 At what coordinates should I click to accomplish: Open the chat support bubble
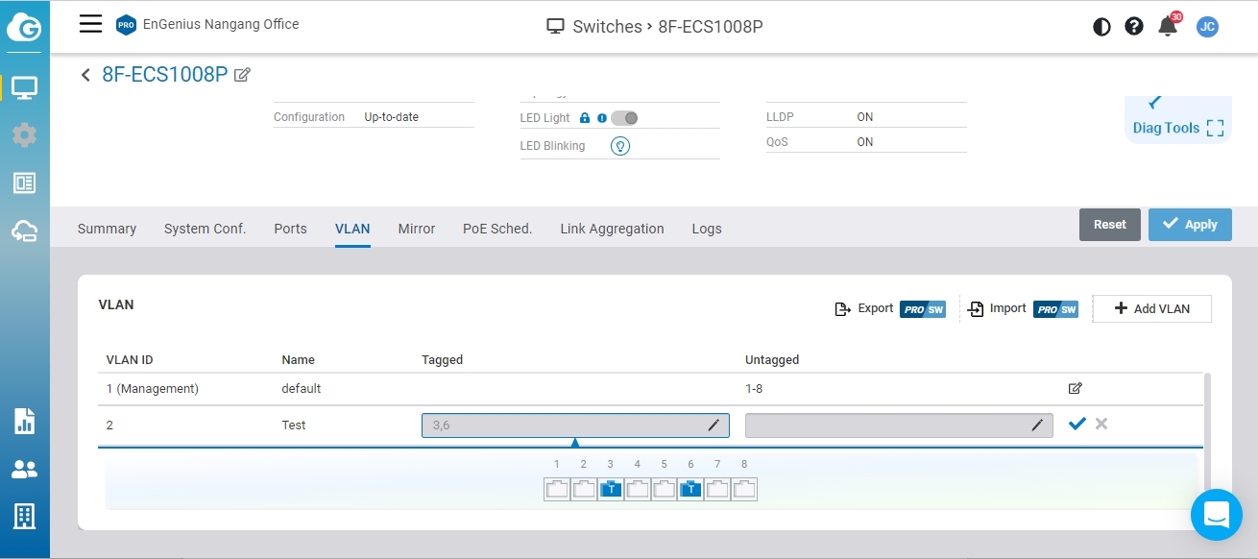1216,515
